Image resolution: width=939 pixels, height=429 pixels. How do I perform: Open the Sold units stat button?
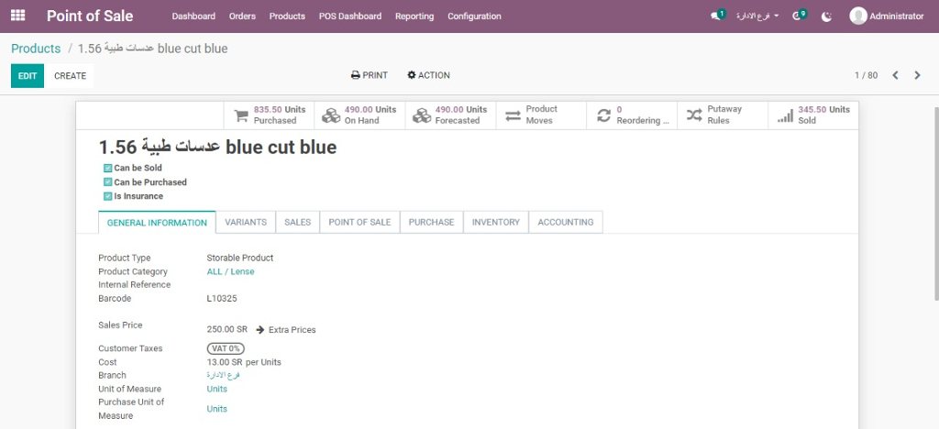pyautogui.click(x=812, y=115)
